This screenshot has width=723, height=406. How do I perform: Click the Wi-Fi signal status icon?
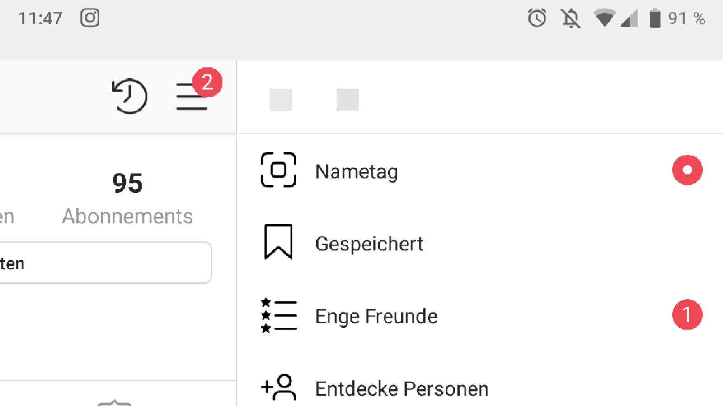coord(604,18)
